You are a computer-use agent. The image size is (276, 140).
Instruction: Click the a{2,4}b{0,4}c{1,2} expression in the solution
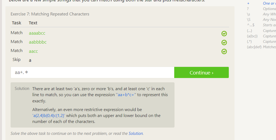click(49, 116)
